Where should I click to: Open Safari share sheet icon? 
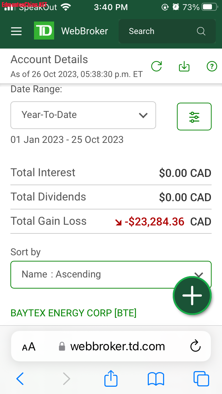click(x=111, y=378)
